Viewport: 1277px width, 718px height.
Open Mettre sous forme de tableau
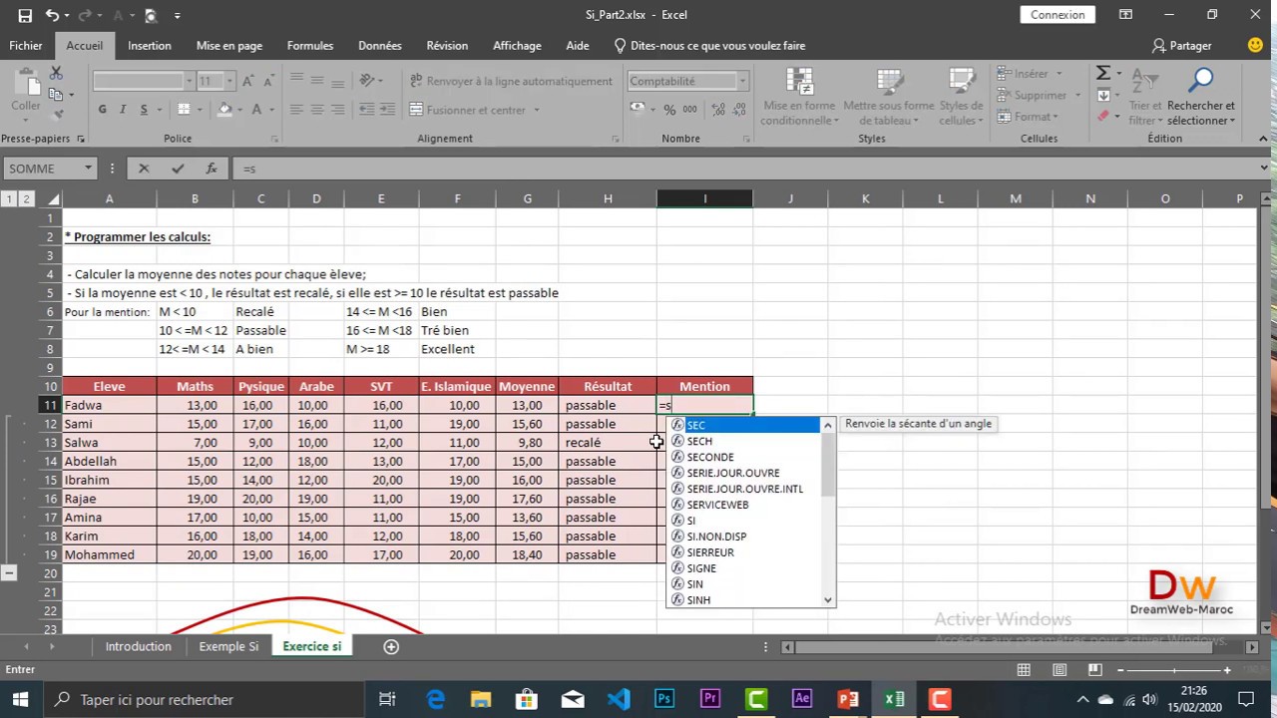(888, 98)
